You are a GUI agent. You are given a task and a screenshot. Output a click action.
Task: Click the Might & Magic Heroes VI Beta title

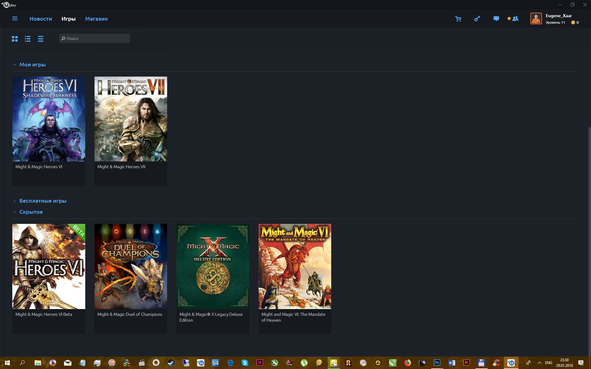click(x=44, y=314)
